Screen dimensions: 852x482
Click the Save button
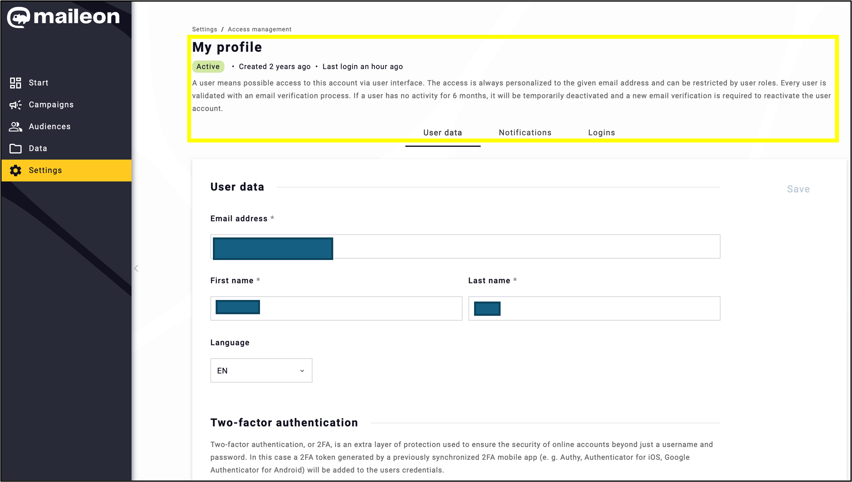click(798, 189)
